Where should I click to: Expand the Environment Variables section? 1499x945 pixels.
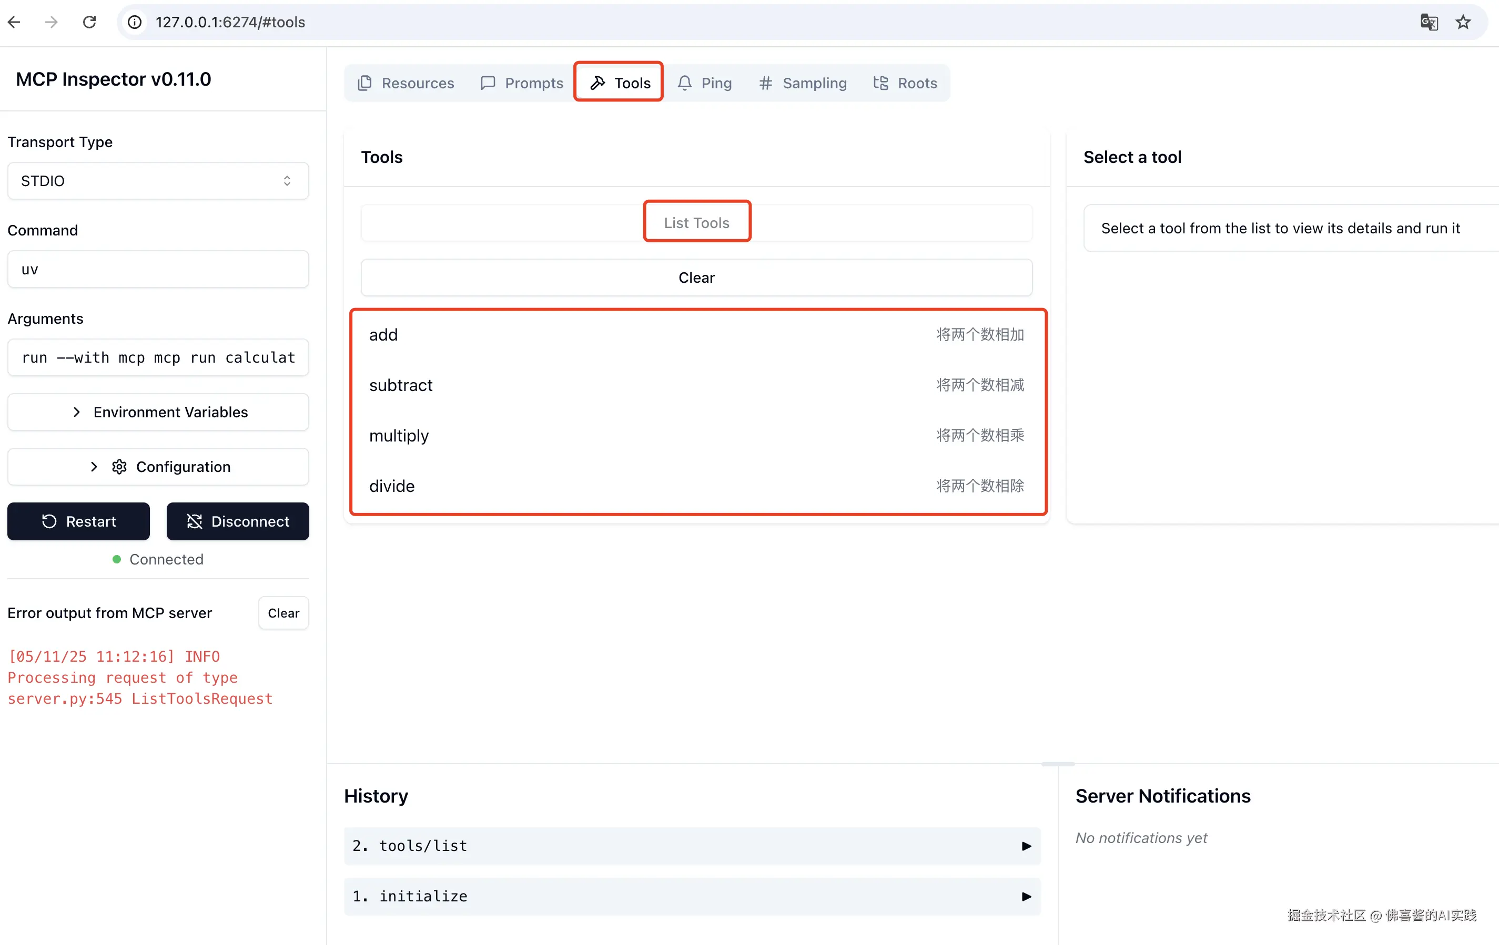point(158,412)
